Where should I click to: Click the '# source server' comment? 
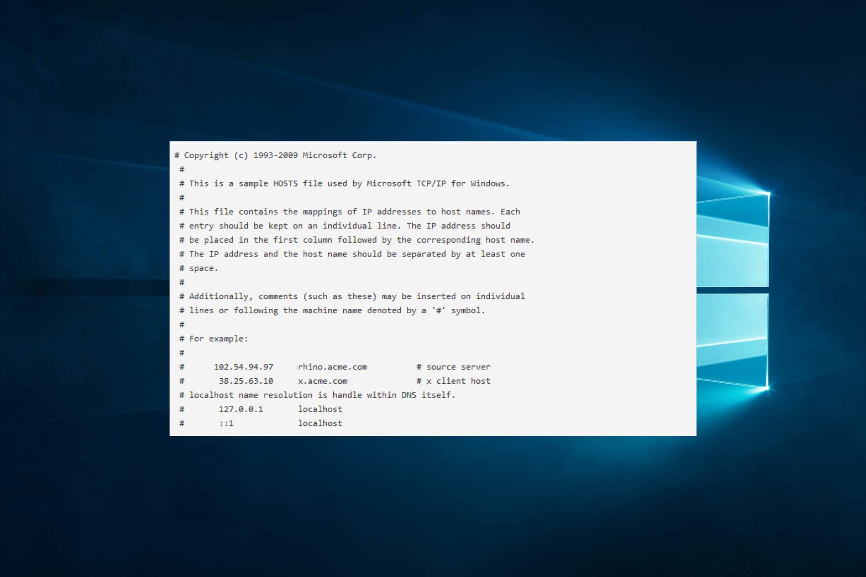[453, 367]
